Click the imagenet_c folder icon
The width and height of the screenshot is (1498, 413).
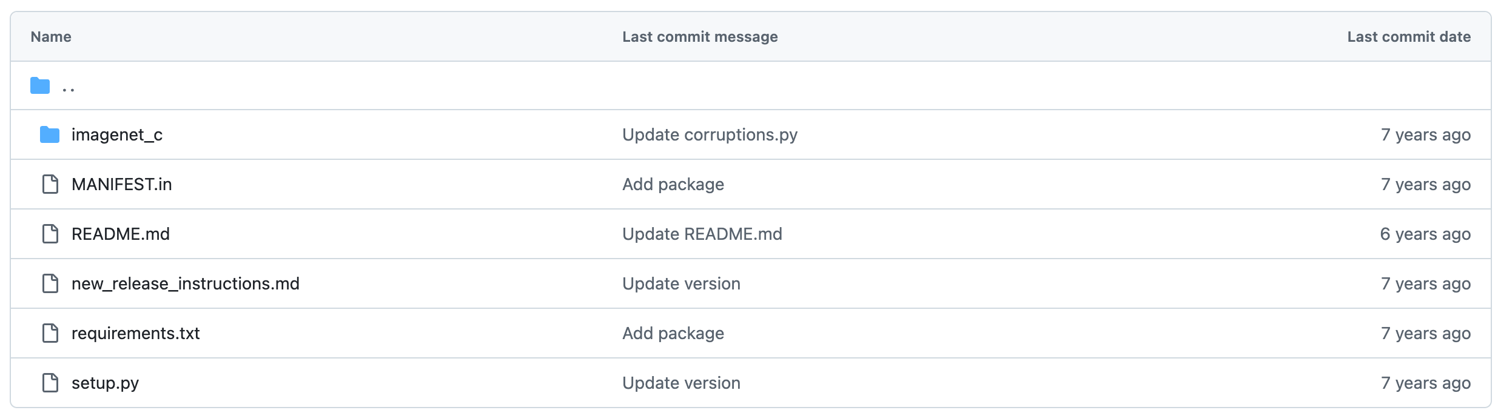(50, 134)
